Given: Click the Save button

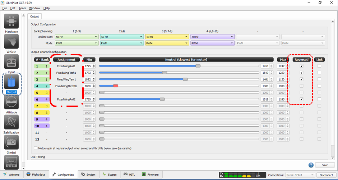Looking at the screenshot, I should pos(325,165).
